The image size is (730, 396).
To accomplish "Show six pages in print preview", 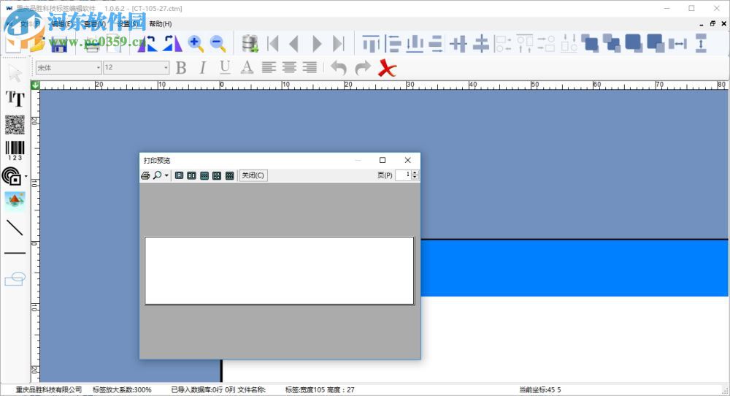I will pyautogui.click(x=229, y=175).
